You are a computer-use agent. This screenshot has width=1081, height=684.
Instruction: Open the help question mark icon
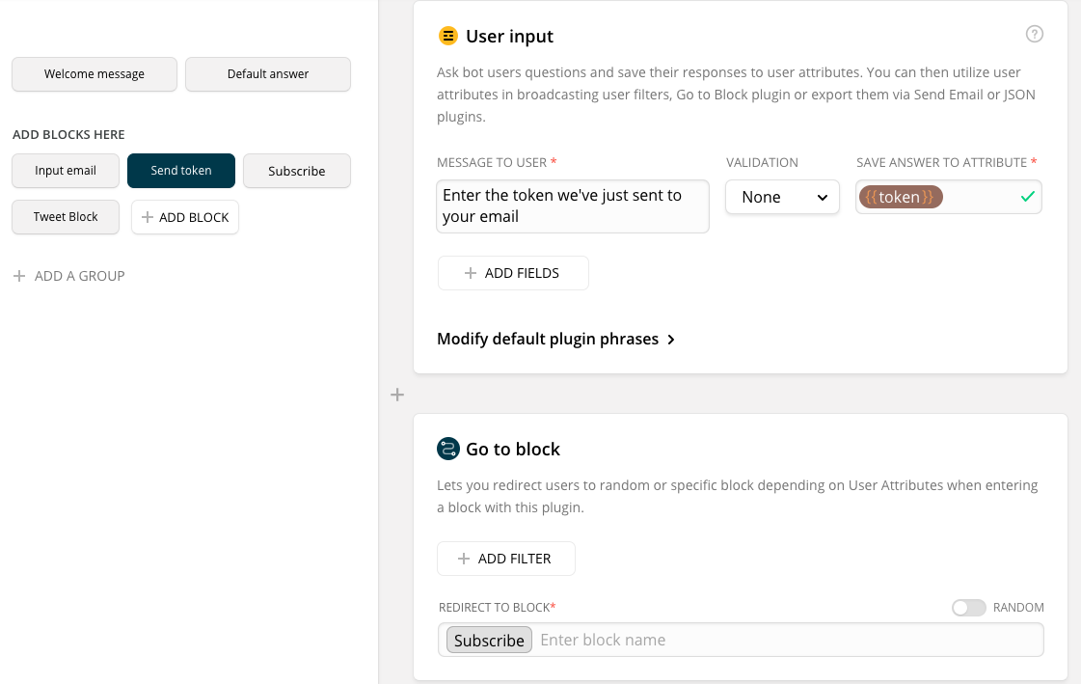tap(1035, 35)
